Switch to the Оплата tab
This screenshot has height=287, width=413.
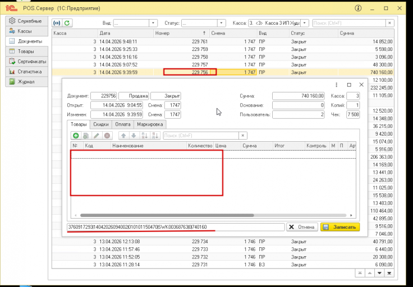pos(123,124)
